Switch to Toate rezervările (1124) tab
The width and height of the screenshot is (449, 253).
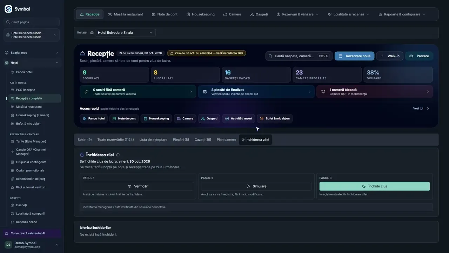click(115, 140)
